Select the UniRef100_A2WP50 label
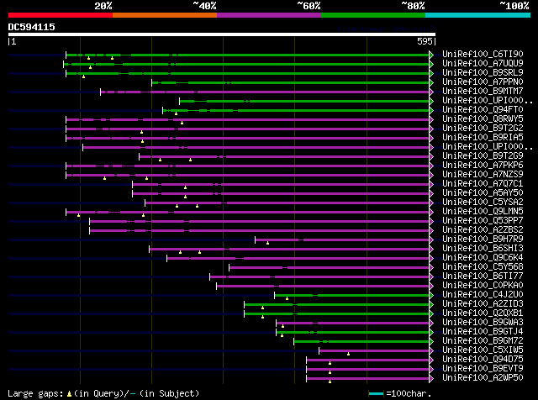The image size is (538, 400). 483,378
